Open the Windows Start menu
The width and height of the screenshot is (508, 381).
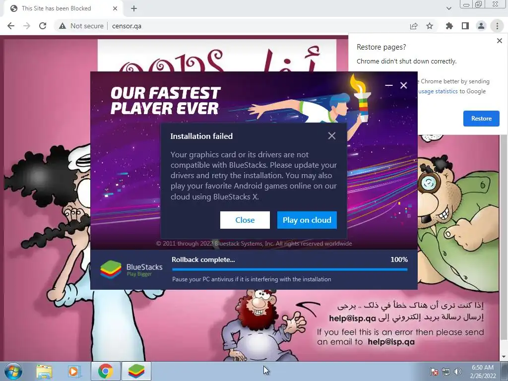pyautogui.click(x=13, y=371)
